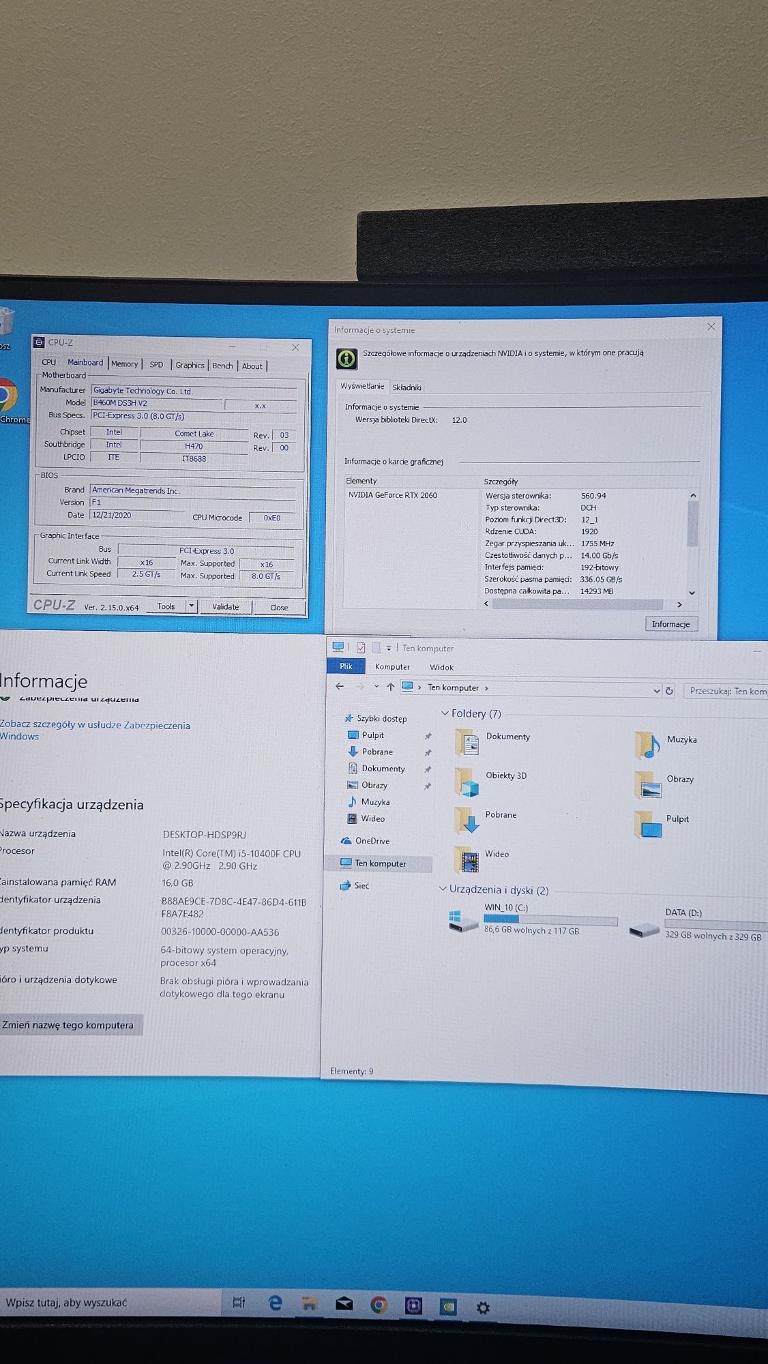Open the CPU-Z taskbar icon
Viewport: 768px width, 1364px height.
point(413,1306)
